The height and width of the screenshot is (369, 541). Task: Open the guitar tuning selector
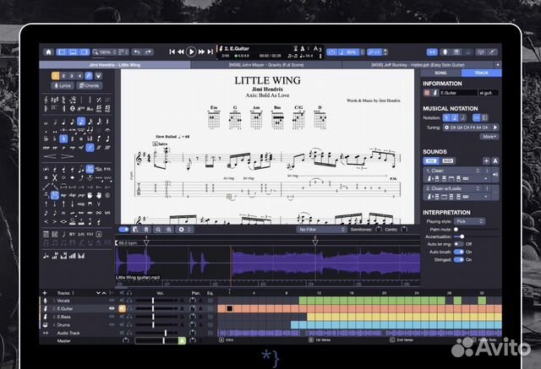click(x=471, y=128)
